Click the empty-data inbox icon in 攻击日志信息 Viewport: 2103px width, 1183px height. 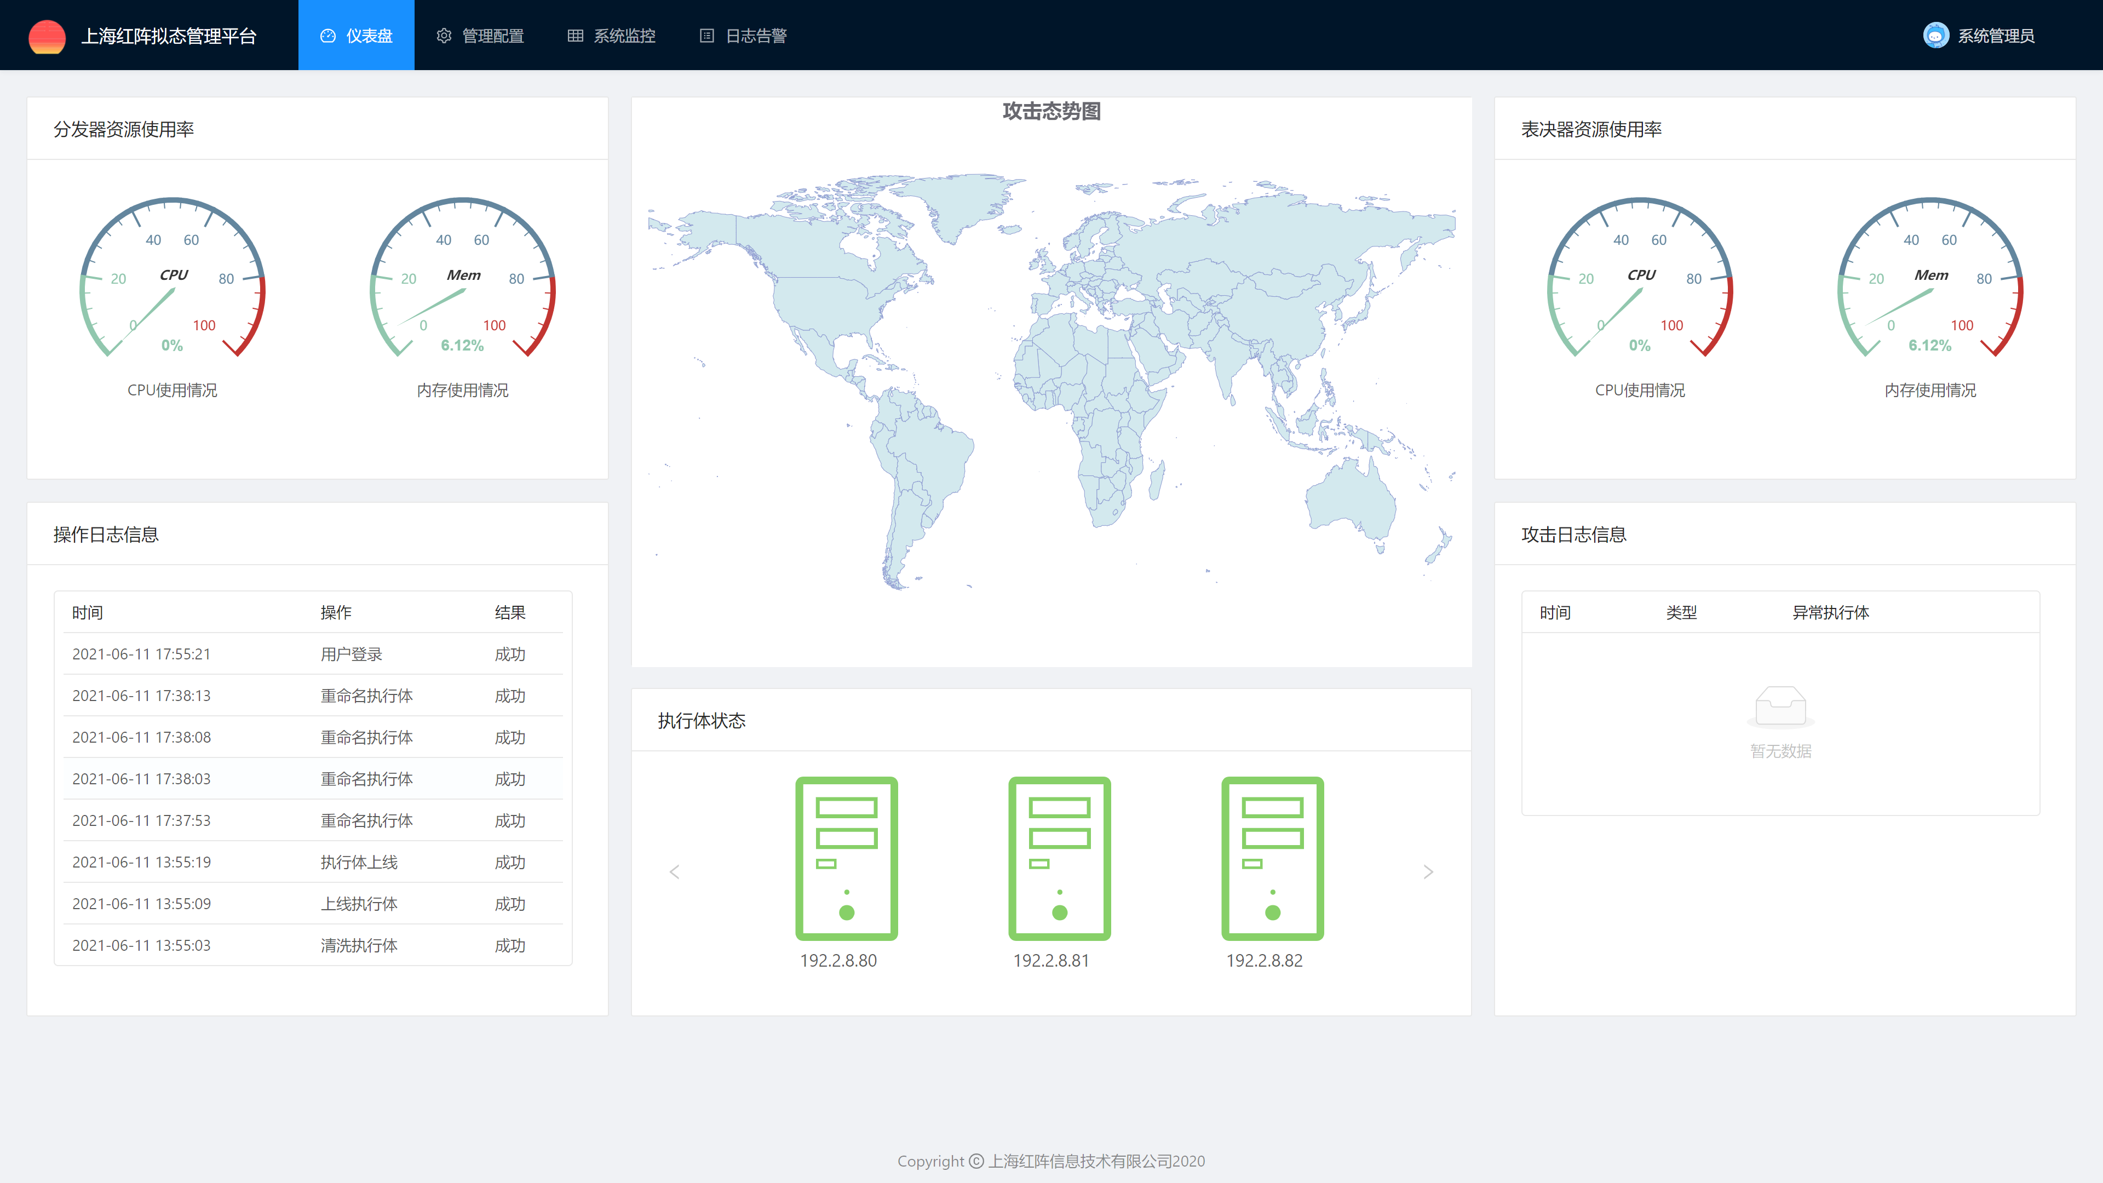pos(1780,706)
